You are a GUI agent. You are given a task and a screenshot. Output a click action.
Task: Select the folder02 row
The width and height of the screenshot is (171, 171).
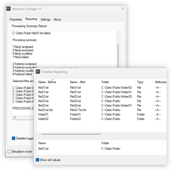tap(102, 119)
